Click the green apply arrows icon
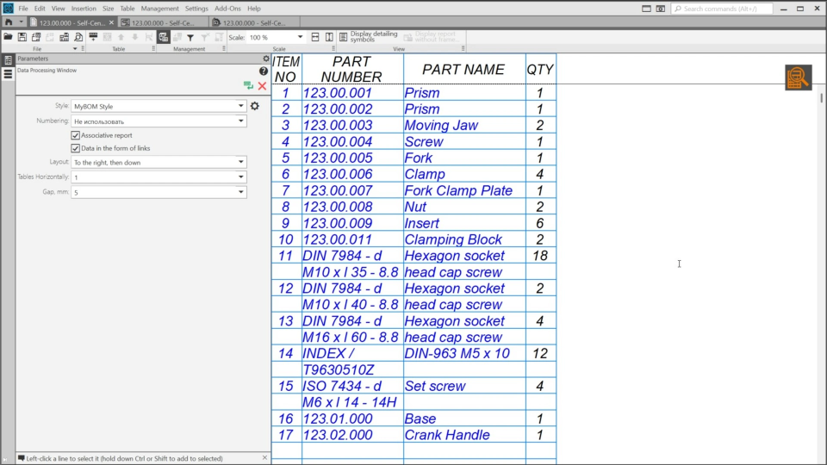 248,86
